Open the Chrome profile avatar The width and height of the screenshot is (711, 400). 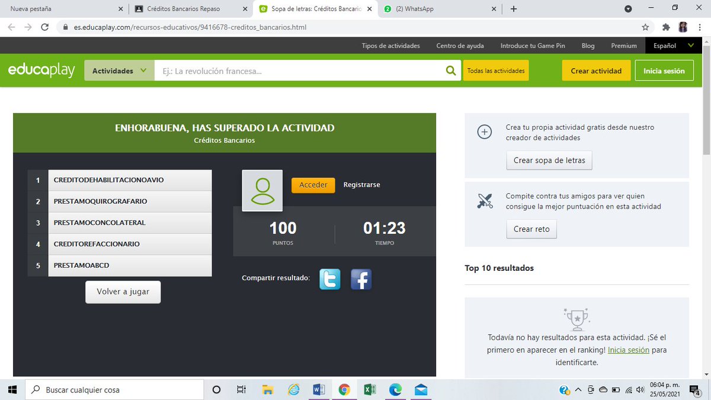pos(683,27)
